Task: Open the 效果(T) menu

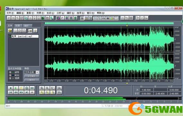Action: coord(40,13)
